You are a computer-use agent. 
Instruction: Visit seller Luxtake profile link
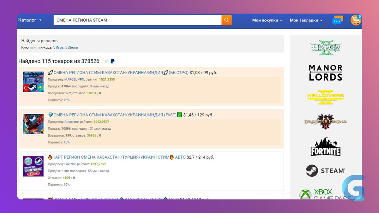tap(70, 164)
